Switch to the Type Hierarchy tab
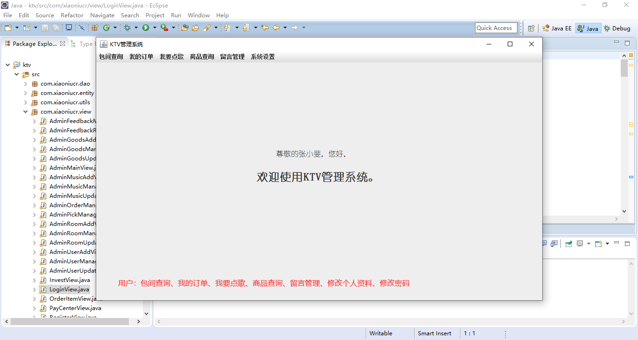The image size is (638, 340). point(82,44)
